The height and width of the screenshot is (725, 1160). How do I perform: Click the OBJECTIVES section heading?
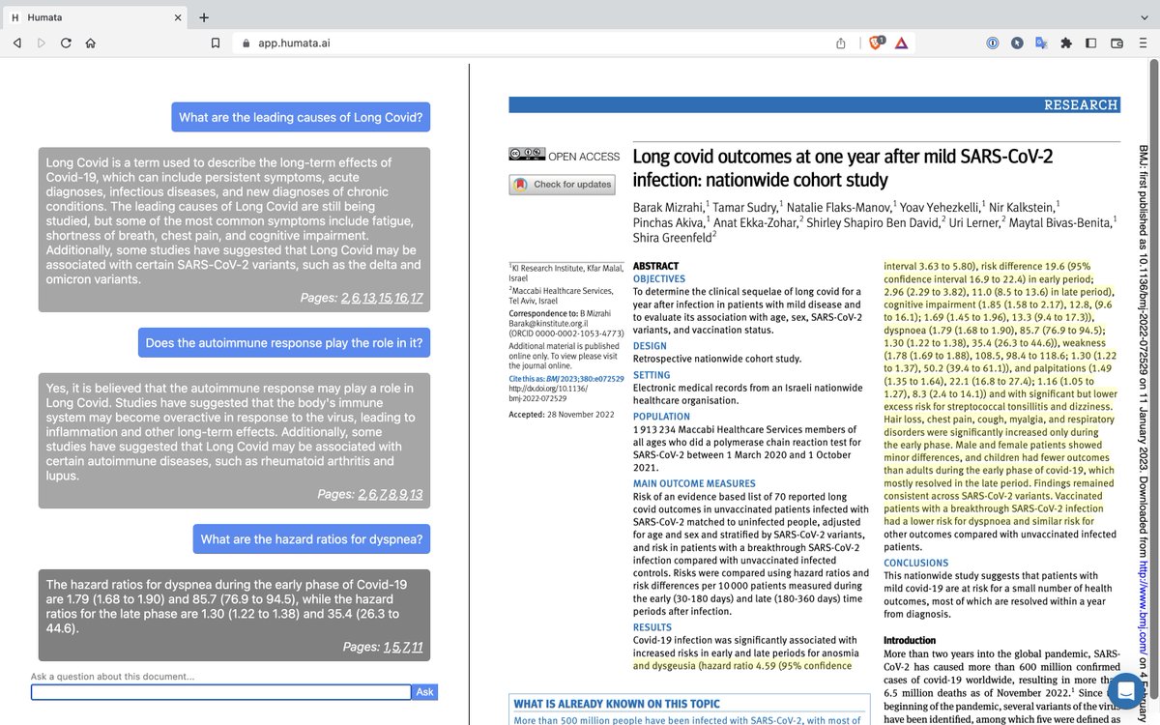pos(659,279)
